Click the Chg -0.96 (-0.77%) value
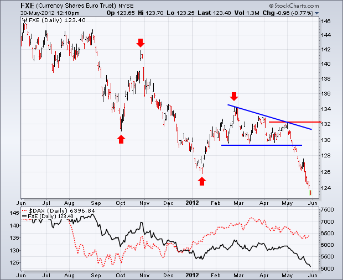The width and height of the screenshot is (343, 280). click(x=288, y=13)
